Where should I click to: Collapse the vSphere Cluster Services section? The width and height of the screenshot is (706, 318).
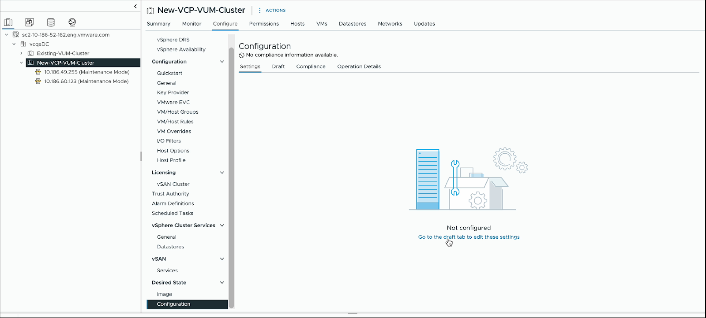[222, 226]
